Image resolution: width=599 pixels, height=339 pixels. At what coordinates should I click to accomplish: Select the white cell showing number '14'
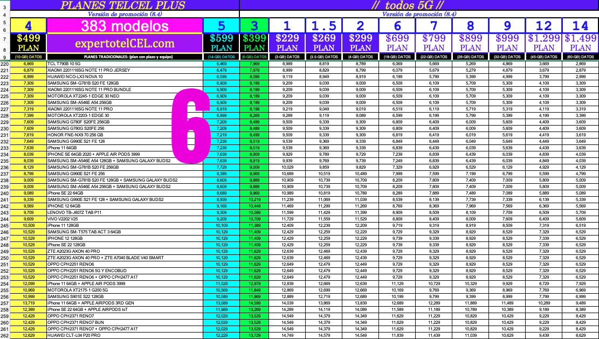click(x=580, y=26)
